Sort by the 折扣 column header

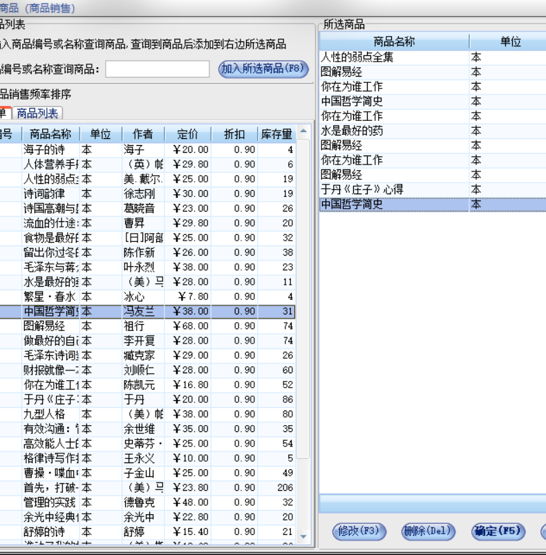(x=234, y=134)
